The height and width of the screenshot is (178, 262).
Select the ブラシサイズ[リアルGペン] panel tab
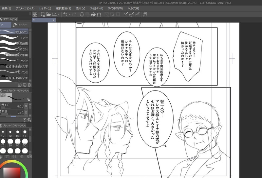(13, 125)
